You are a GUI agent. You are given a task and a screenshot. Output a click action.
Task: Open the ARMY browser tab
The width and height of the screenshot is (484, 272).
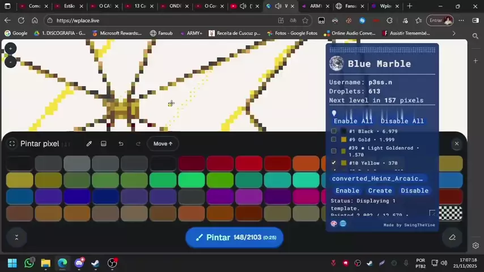point(313,6)
